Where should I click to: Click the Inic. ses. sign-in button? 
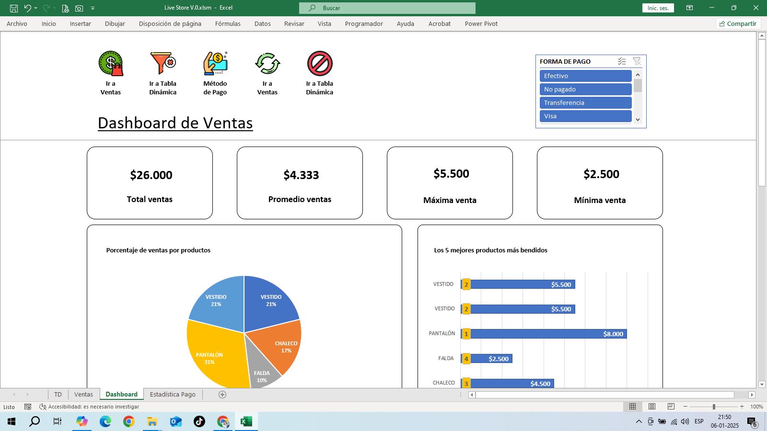658,8
